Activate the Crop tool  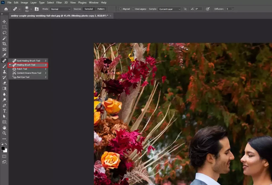(x=4, y=44)
